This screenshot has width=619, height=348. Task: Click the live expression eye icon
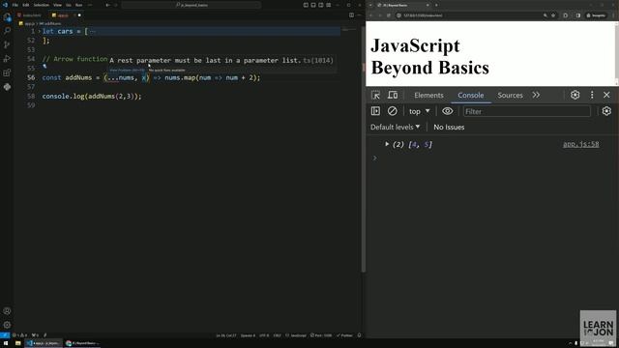[447, 111]
